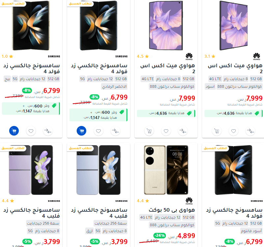The image size is (264, 247).
Task: Open blue Galaxy Z Flip 4 product title
Action: click(99, 213)
